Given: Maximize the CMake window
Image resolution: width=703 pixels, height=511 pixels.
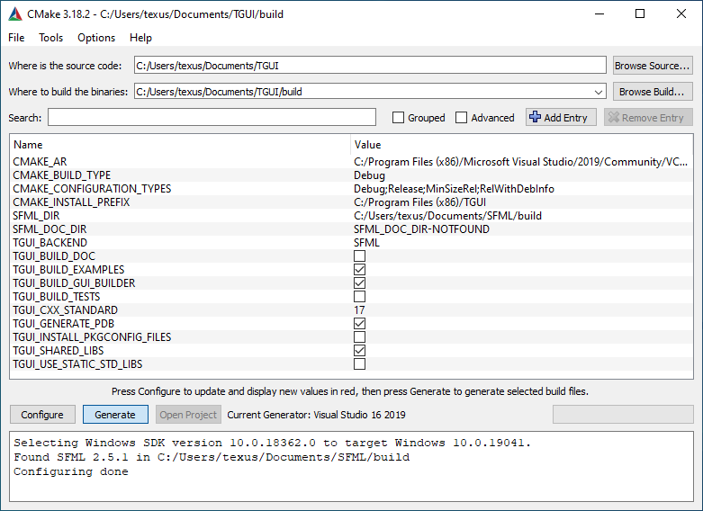Looking at the screenshot, I should coord(640,13).
